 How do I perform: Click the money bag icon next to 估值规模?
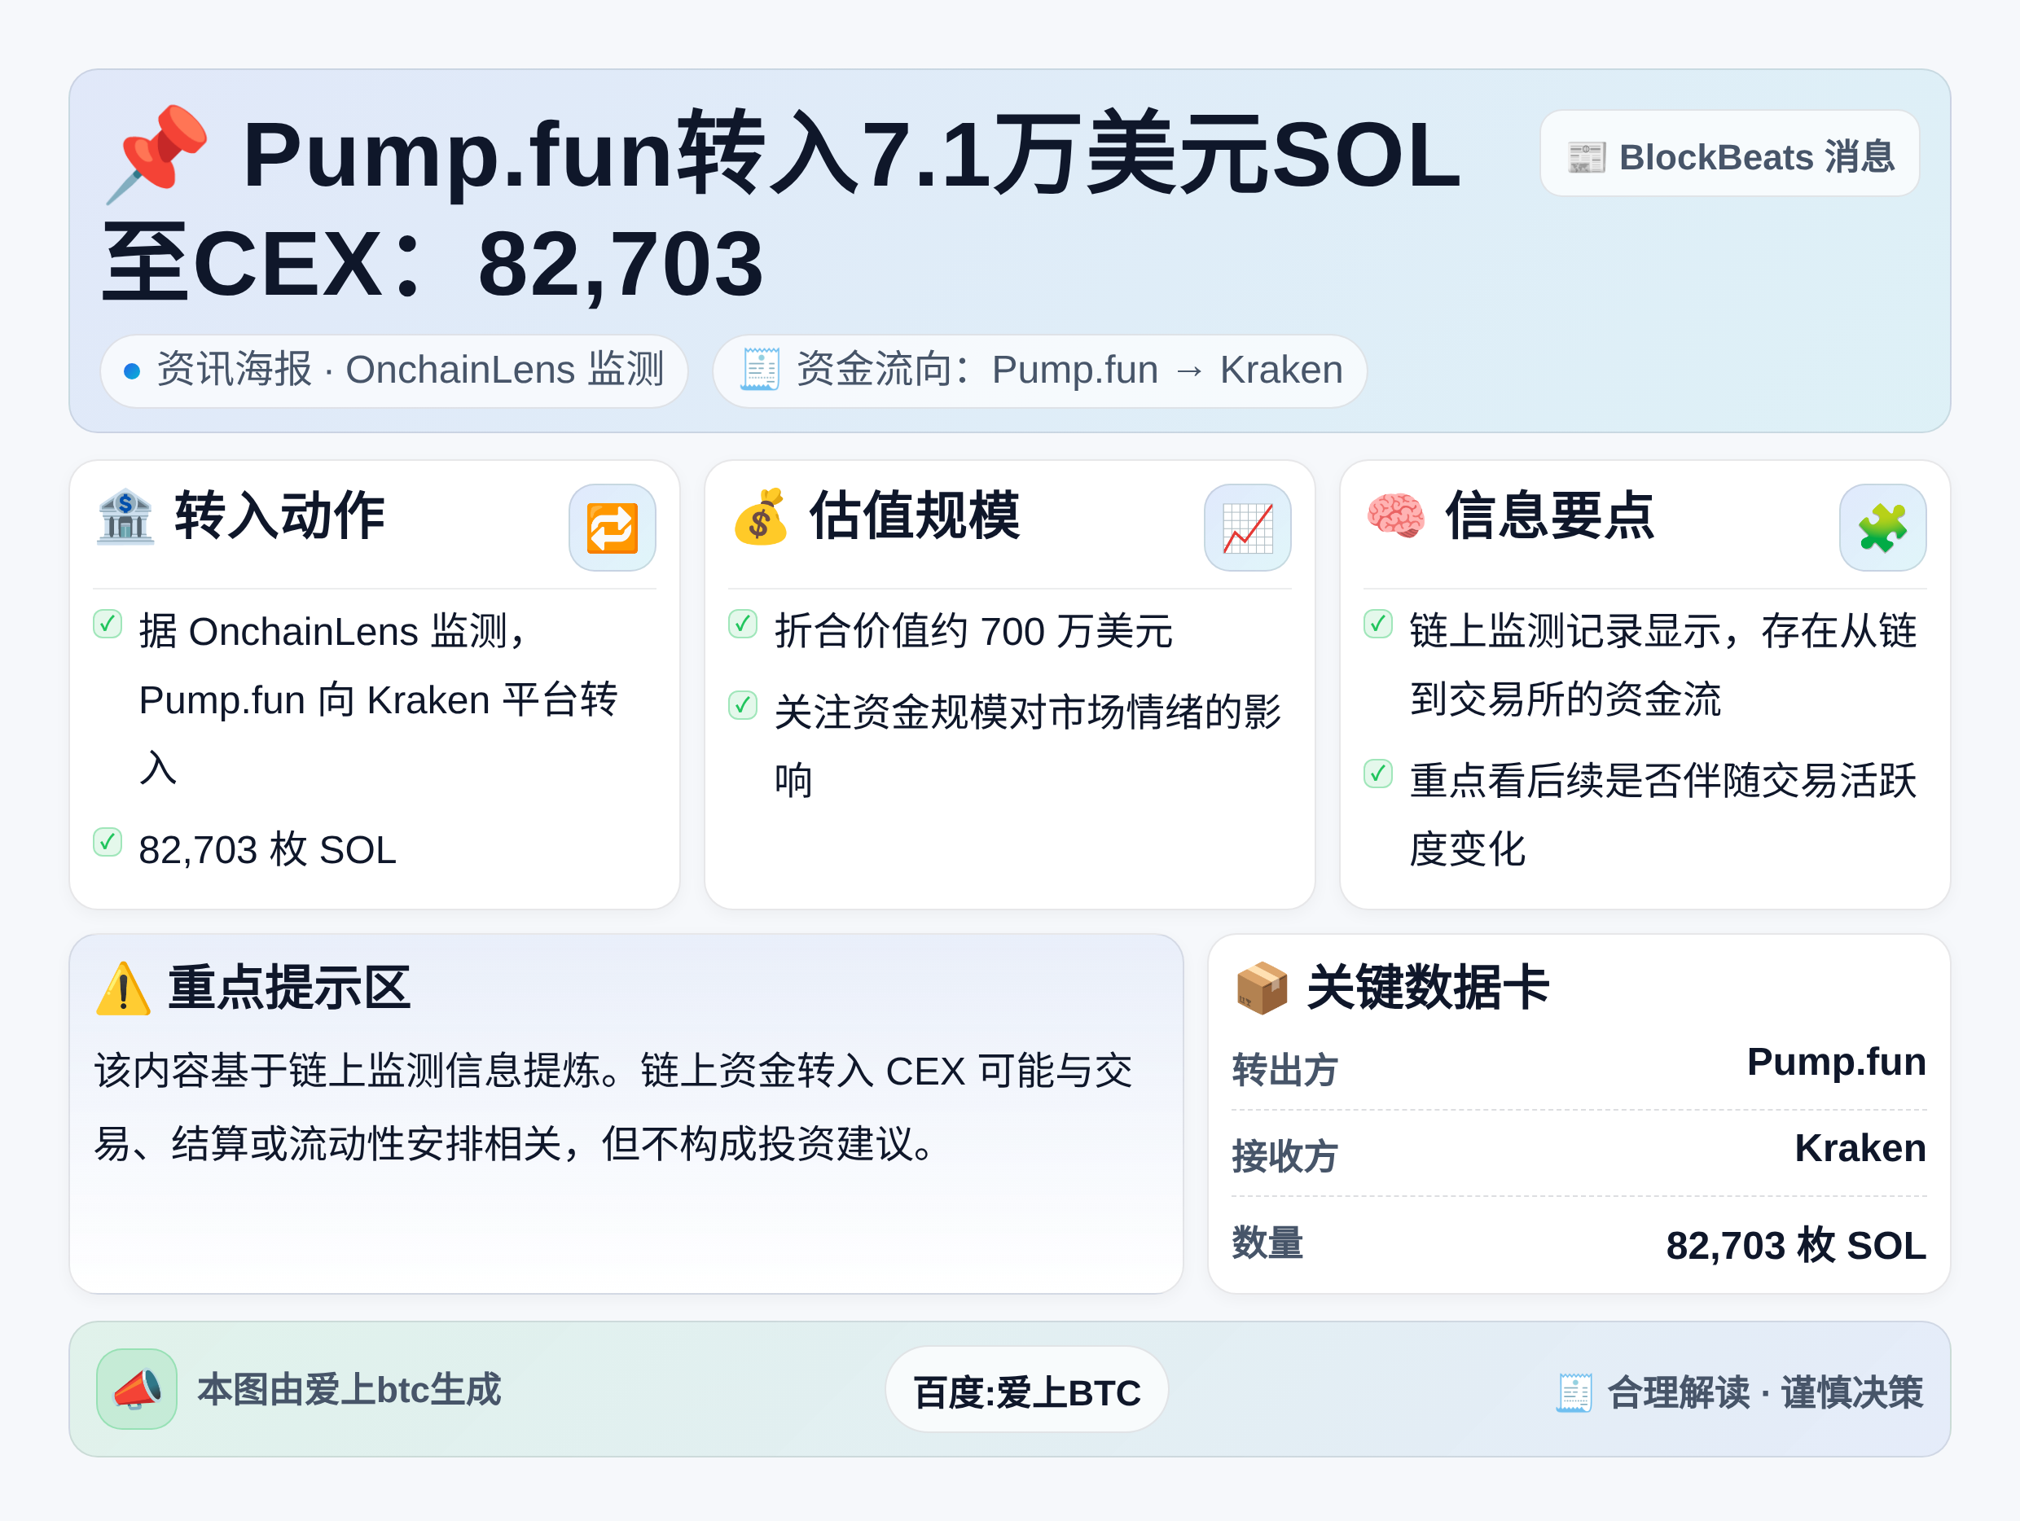(760, 517)
